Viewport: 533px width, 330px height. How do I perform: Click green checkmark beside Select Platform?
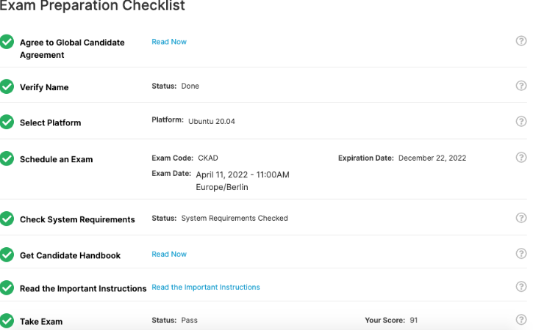pyautogui.click(x=7, y=122)
